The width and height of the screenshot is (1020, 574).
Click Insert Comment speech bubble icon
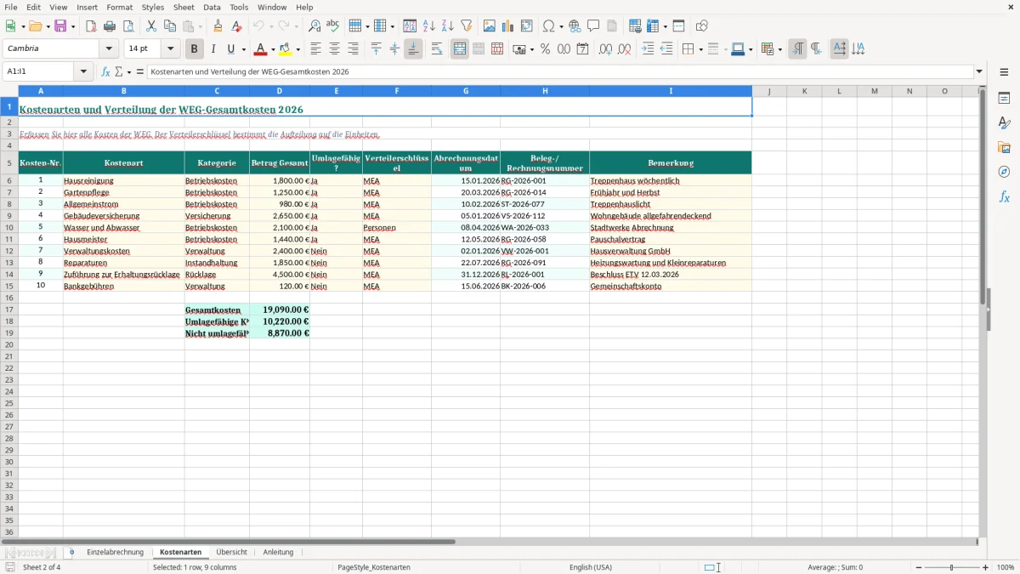pyautogui.click(x=593, y=26)
